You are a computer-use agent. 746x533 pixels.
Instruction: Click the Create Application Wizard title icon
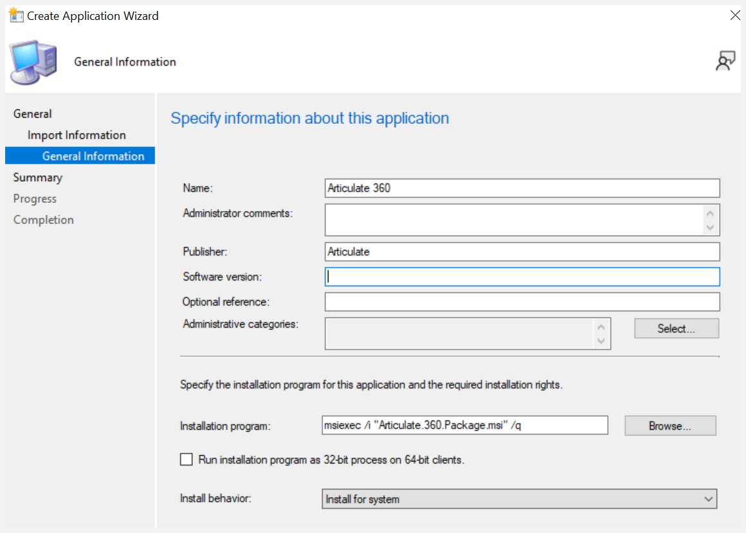point(16,15)
